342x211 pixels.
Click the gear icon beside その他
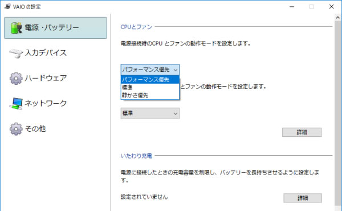click(x=16, y=129)
